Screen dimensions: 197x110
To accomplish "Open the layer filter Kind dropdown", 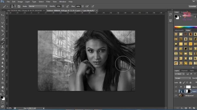I will tap(179, 74).
